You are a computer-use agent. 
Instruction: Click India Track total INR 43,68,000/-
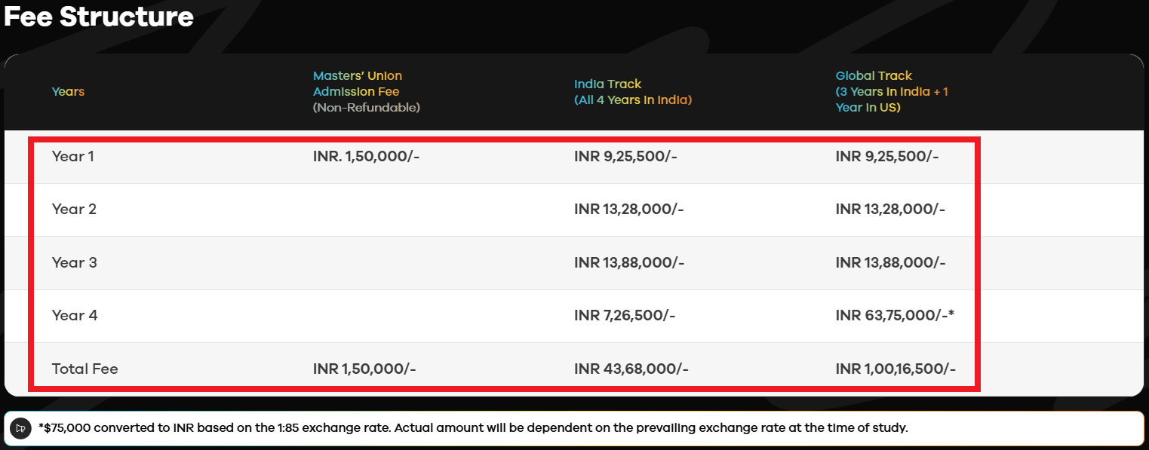[631, 369]
